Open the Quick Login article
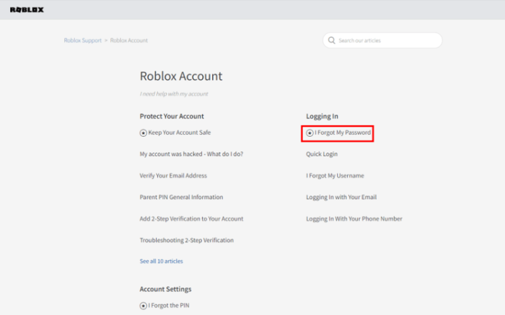The image size is (505, 315). point(322,154)
